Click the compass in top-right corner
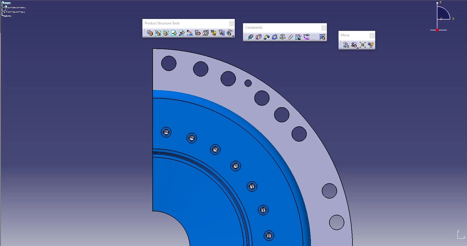The height and width of the screenshot is (246, 467). point(442,16)
